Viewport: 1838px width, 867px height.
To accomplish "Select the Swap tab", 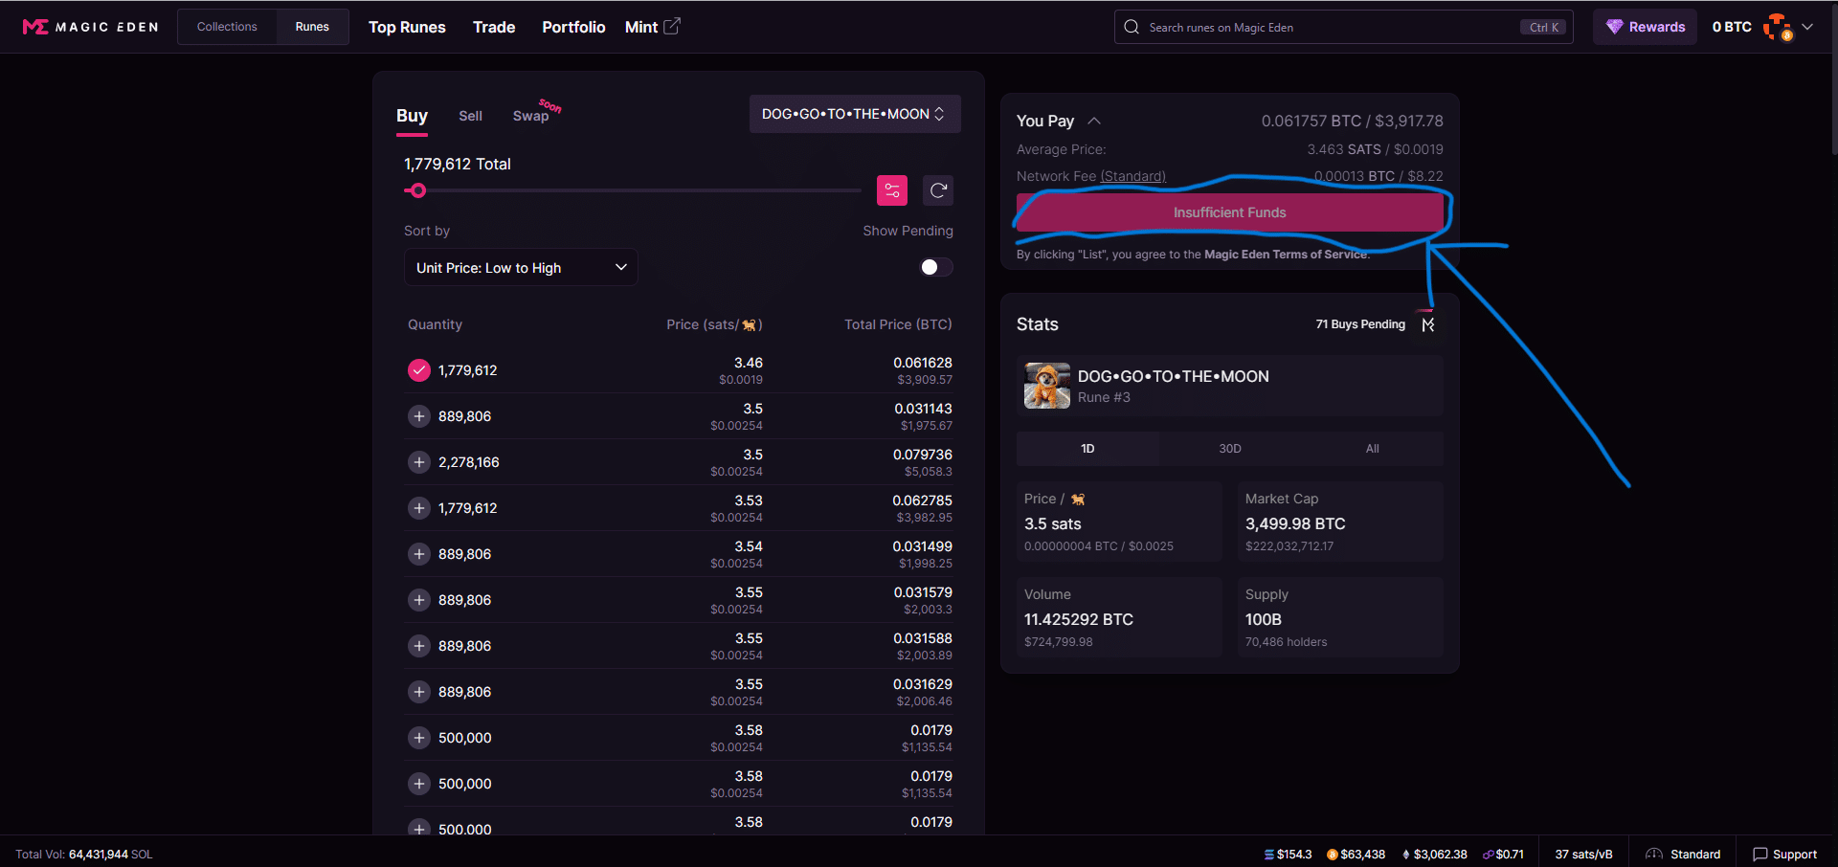I will 531,116.
